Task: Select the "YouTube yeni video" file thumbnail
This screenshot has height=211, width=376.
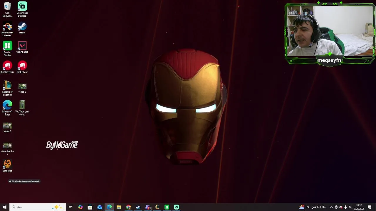Action: click(x=22, y=108)
